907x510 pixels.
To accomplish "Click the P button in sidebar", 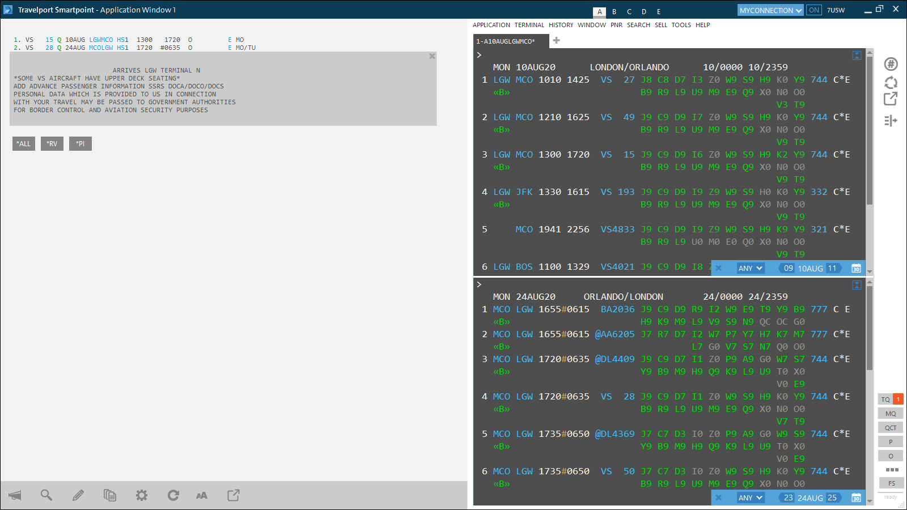I will [x=891, y=442].
